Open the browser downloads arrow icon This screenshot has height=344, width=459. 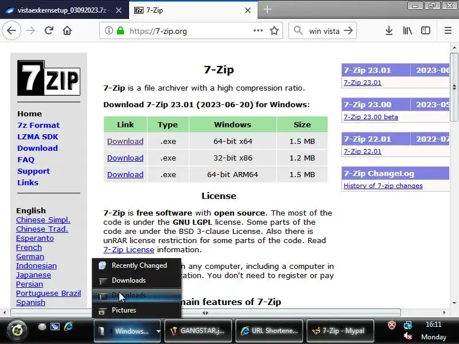tap(389, 30)
